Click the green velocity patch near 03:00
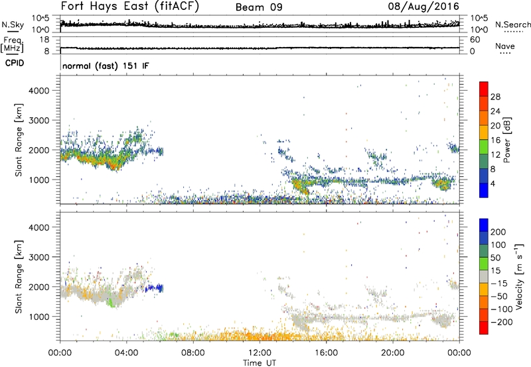 click(110, 301)
